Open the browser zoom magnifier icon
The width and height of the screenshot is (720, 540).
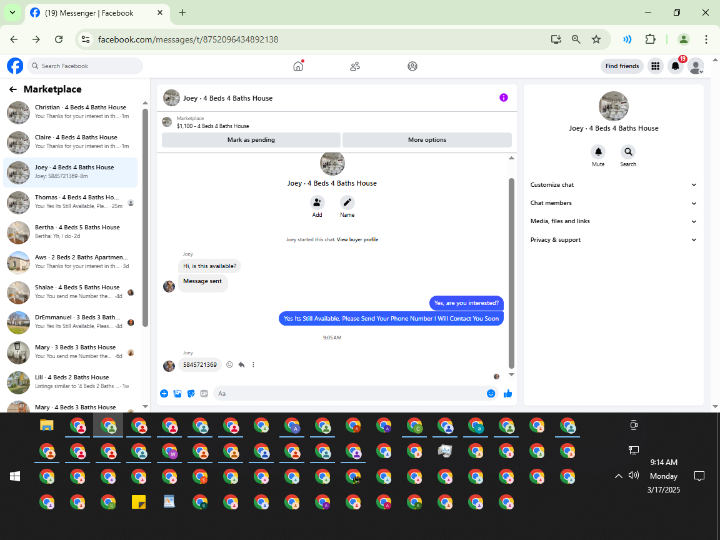click(576, 39)
